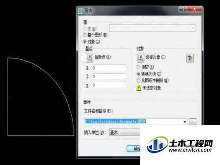Click the Write Block dialog title icon
220x165 pixels.
coord(81,11)
